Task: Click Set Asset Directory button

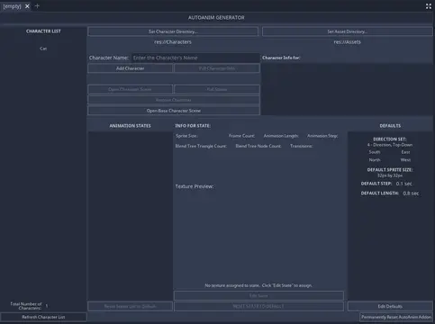Action: (347, 31)
